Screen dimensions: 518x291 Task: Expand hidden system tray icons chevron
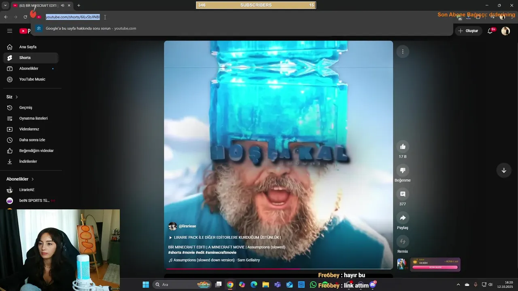(458, 285)
